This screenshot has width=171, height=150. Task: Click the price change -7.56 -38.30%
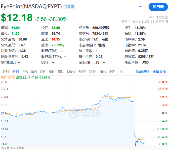click(x=51, y=19)
